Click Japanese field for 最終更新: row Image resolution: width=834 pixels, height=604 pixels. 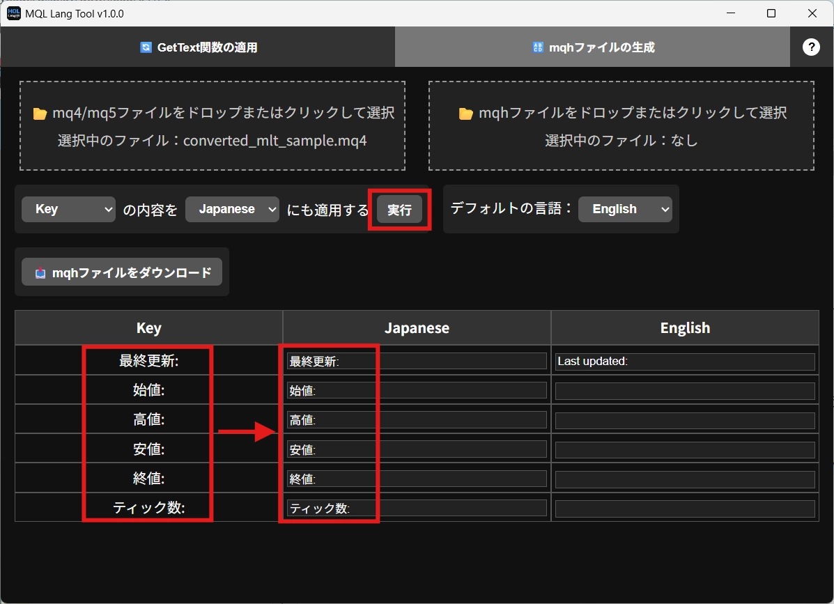tap(417, 362)
